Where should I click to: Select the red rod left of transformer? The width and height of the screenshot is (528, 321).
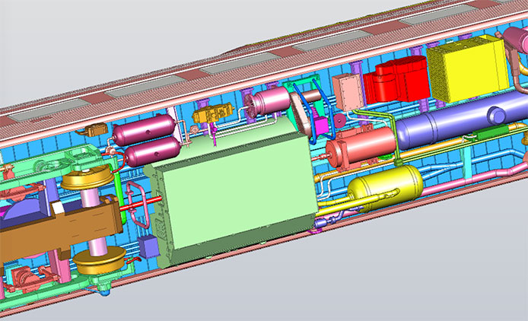click(x=141, y=204)
